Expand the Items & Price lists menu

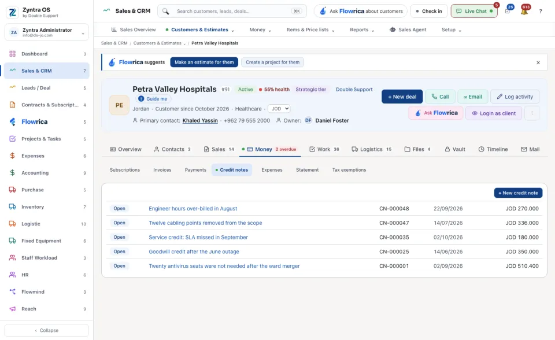point(333,31)
